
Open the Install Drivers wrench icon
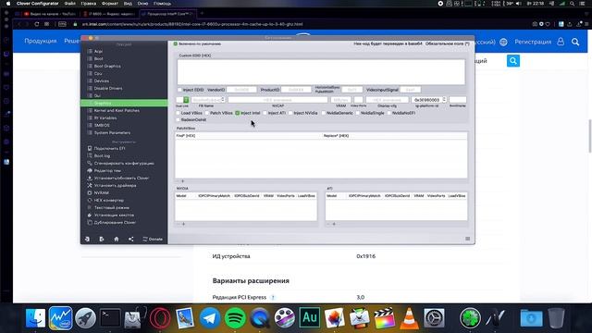(x=90, y=185)
